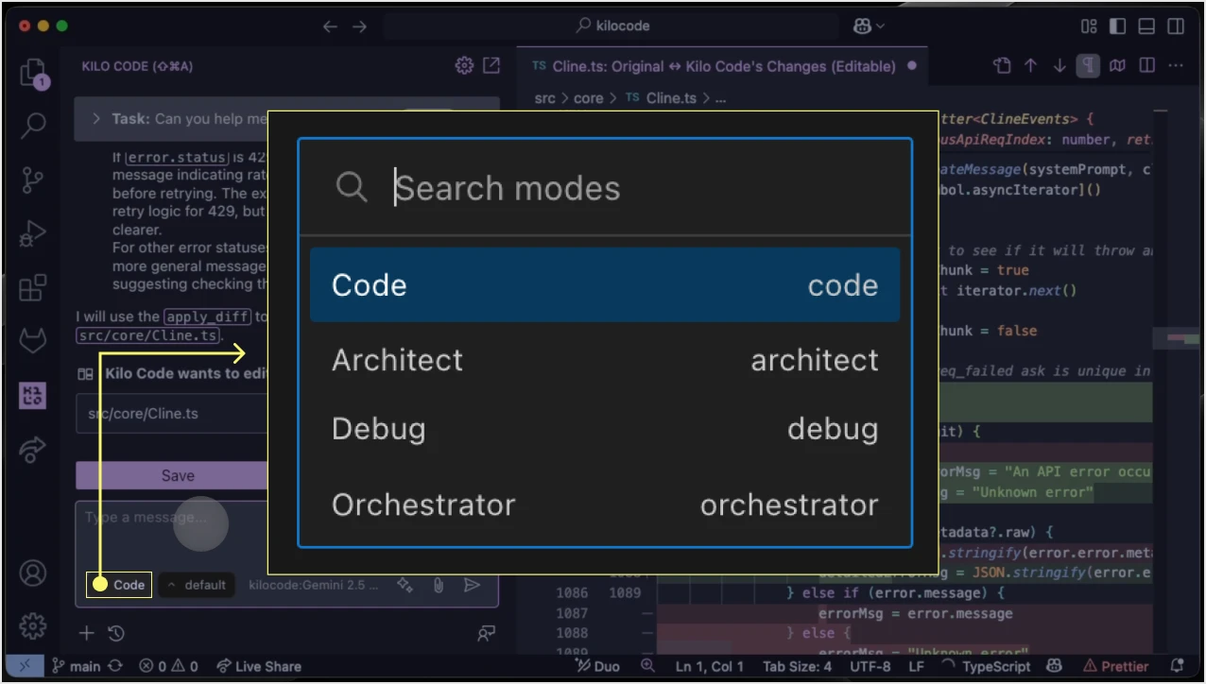Synchronize changes with the sync icon

117,666
